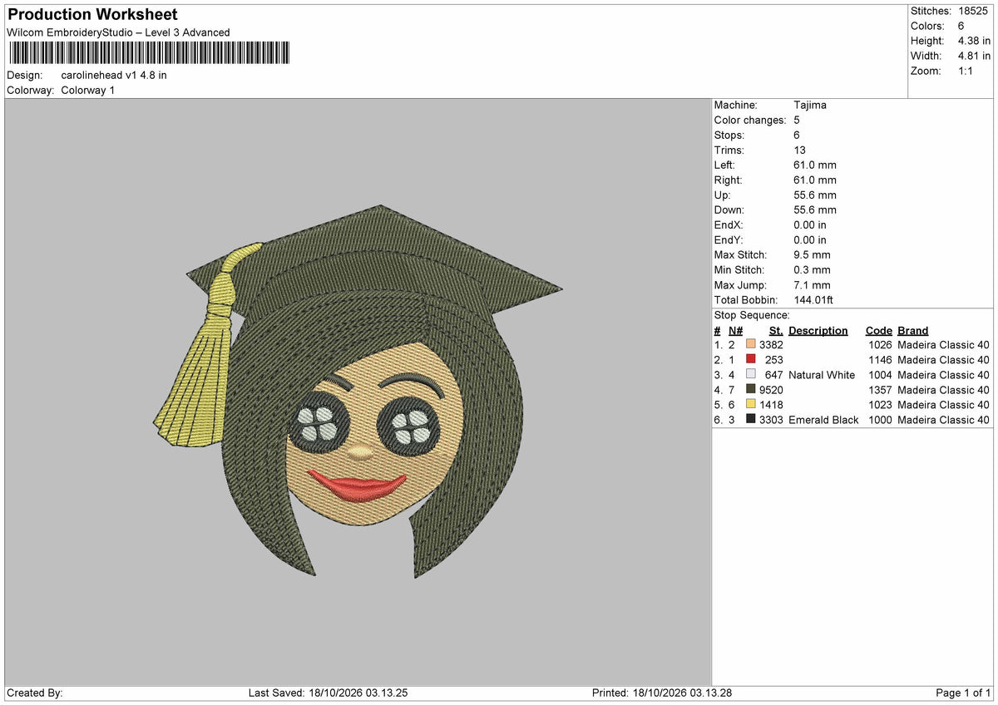The height and width of the screenshot is (705, 998).
Task: Click the 'Stop Sequence:' heading
Action: click(752, 315)
